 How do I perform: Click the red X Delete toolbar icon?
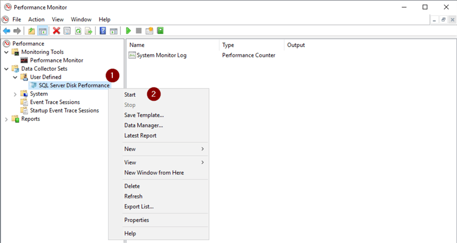tap(56, 31)
